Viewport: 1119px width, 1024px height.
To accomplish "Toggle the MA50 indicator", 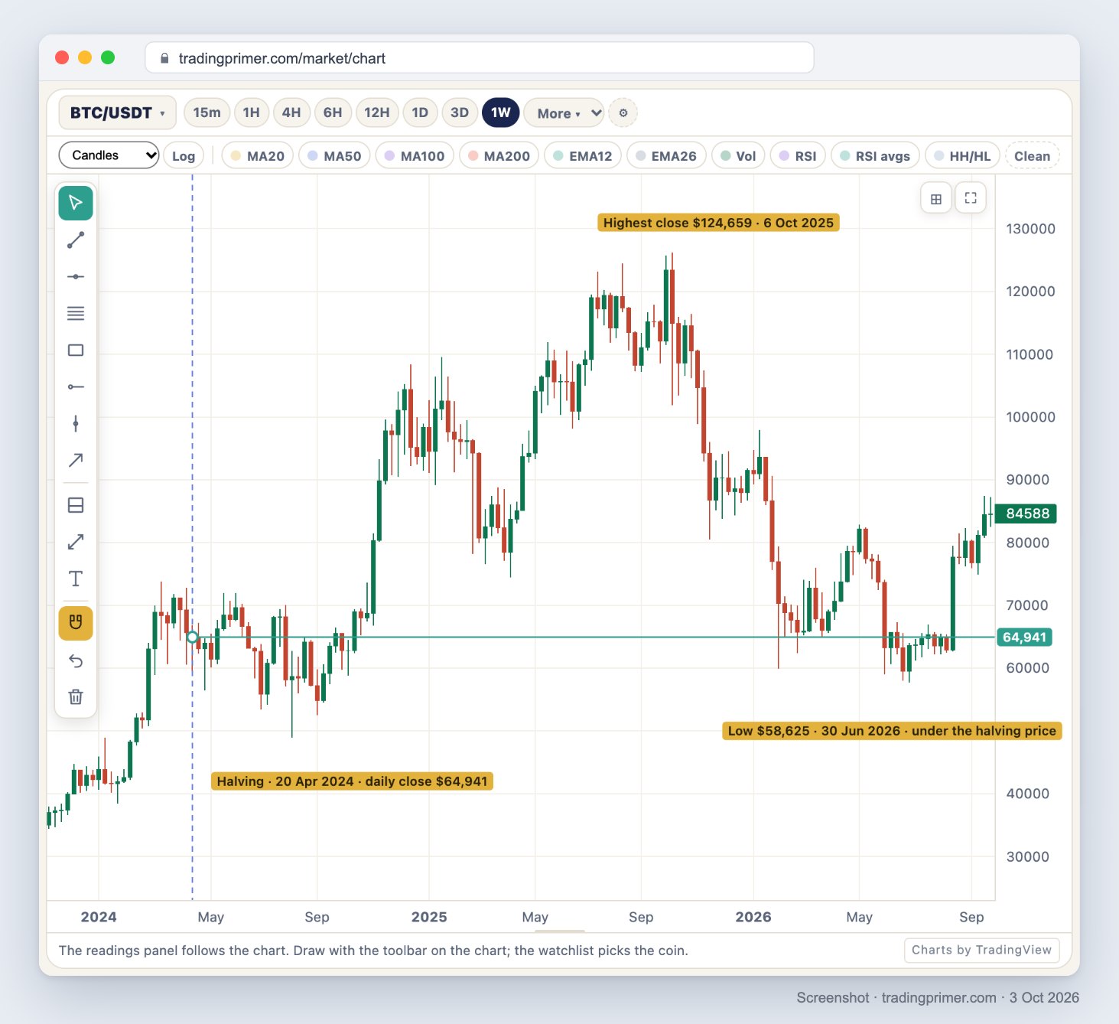I will (334, 156).
